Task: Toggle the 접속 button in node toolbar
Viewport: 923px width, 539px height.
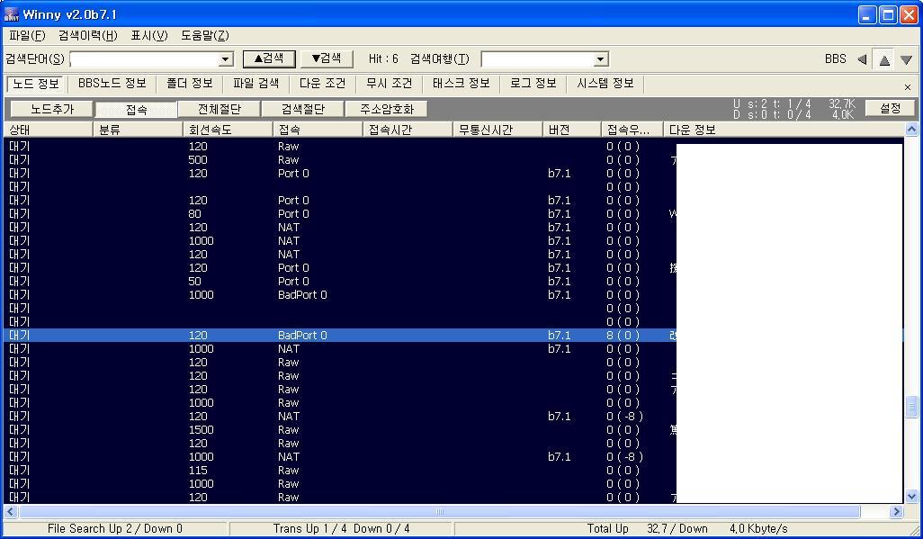Action: point(136,109)
